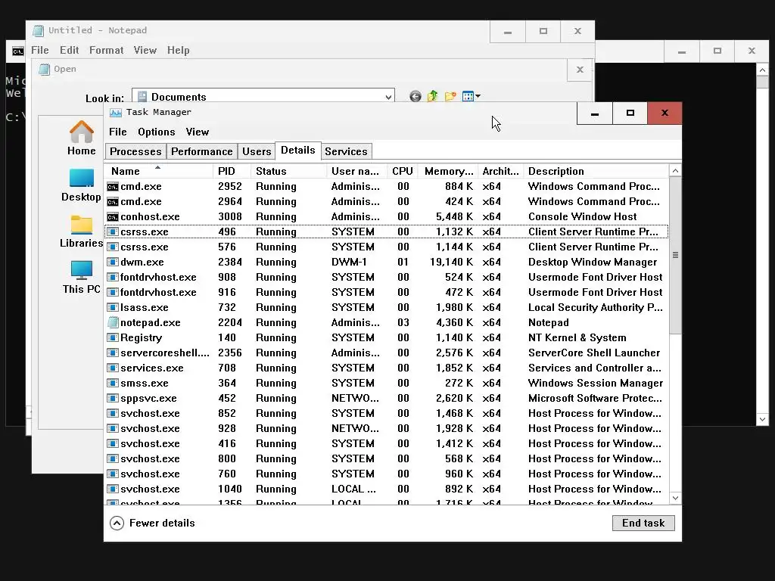775x581 pixels.
Task: Switch to the Services tab
Action: pyautogui.click(x=346, y=151)
